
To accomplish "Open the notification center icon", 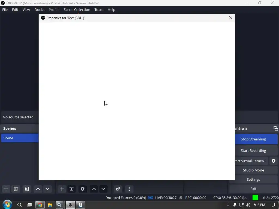I will point(272,205).
